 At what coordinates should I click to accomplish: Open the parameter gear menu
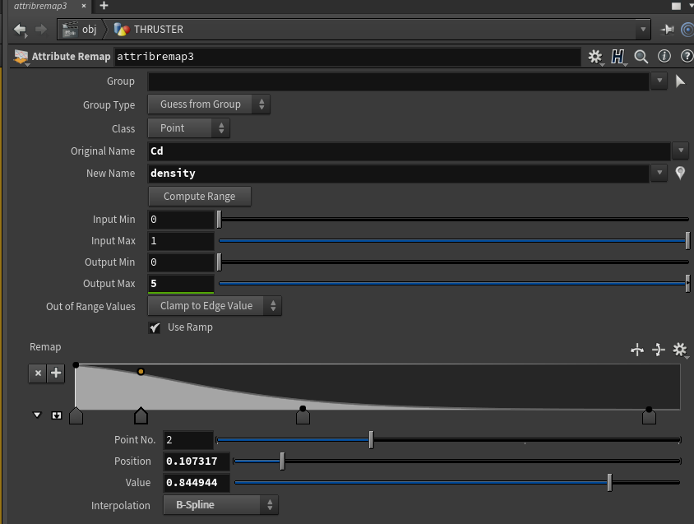[x=595, y=57]
